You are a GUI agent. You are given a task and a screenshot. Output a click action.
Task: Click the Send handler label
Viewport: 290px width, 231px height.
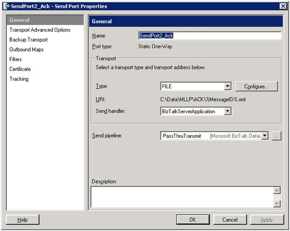[110, 111]
